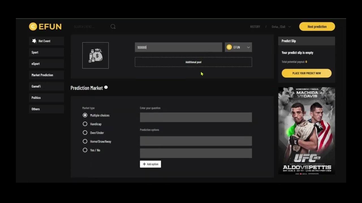The image size is (362, 203).
Task: Click the Additional pool button
Action: point(193,62)
